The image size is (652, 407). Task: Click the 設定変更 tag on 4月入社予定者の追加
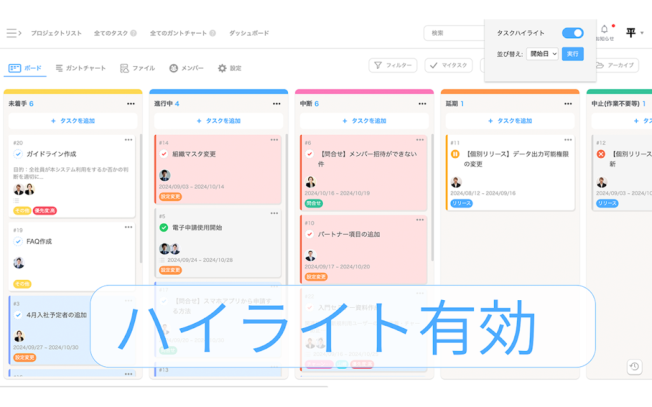(25, 357)
